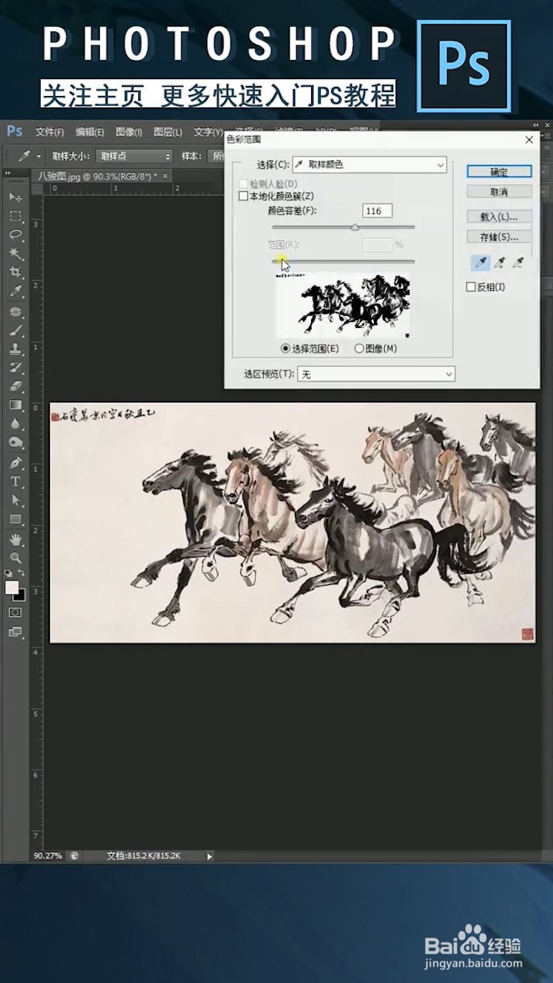
Task: Open the 选择 取样颜色 dropdown
Action: tap(369, 164)
